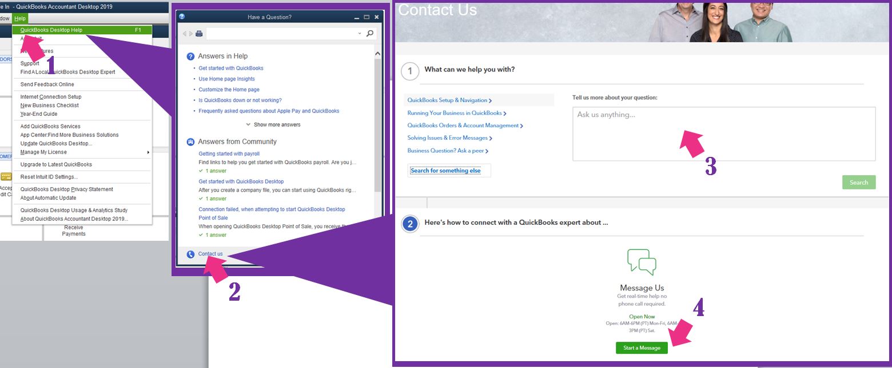Select App Center: Find More Business Solutions
This screenshot has height=368, width=892.
pos(69,135)
